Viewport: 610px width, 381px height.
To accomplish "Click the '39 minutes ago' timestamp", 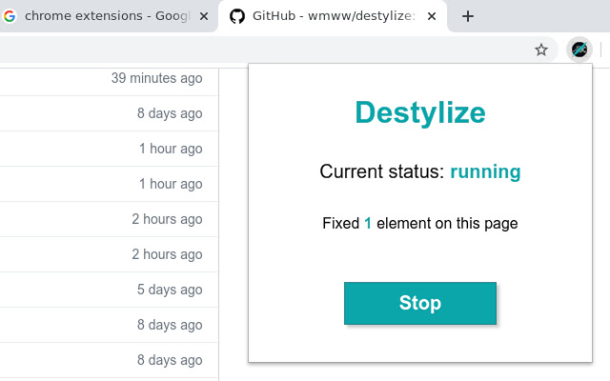I will pyautogui.click(x=156, y=78).
